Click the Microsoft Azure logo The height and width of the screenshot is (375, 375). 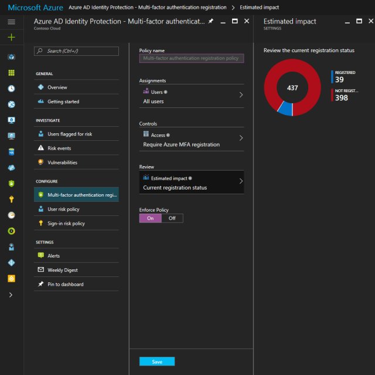(35, 8)
